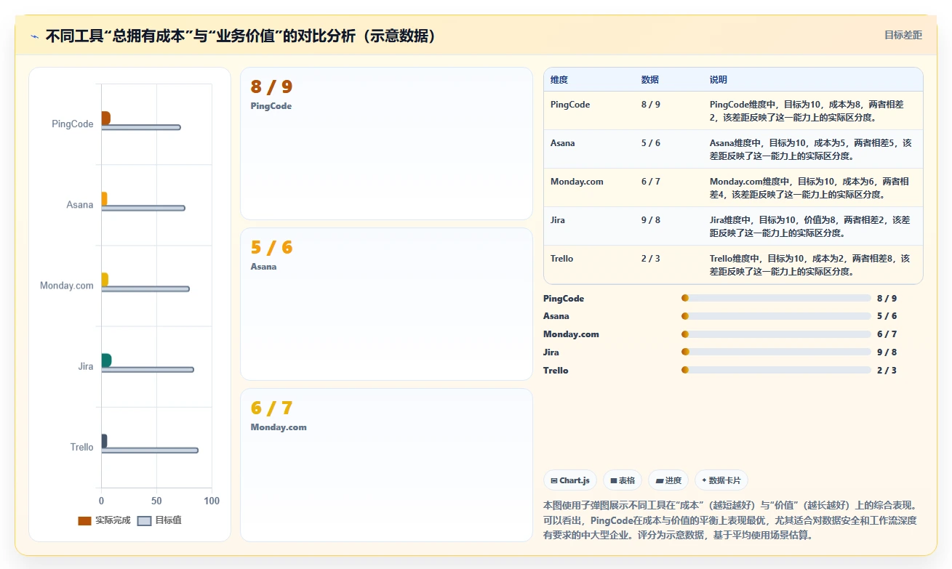Image resolution: width=952 pixels, height=569 pixels.
Task: Toggle the 实际完成 legend swatch
Action: (x=84, y=520)
